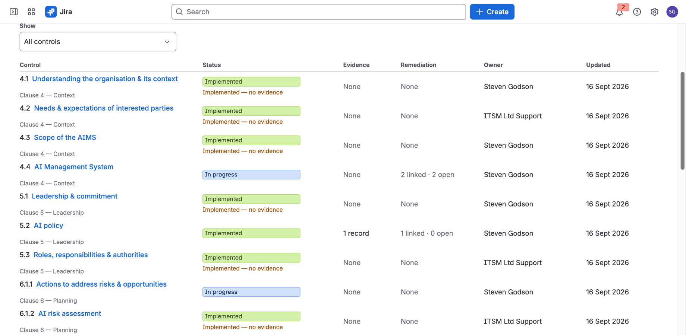Click the Implemented status of row 4.2

tap(251, 111)
